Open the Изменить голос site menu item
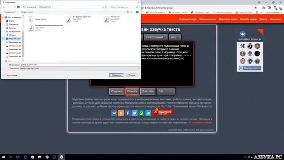Image resolution: width=284 pixels, height=160 pixels. coord(228,19)
